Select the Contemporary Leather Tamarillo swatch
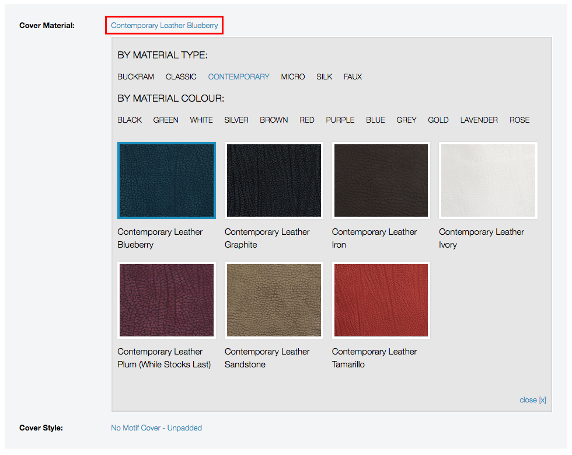The image size is (572, 455). [381, 300]
